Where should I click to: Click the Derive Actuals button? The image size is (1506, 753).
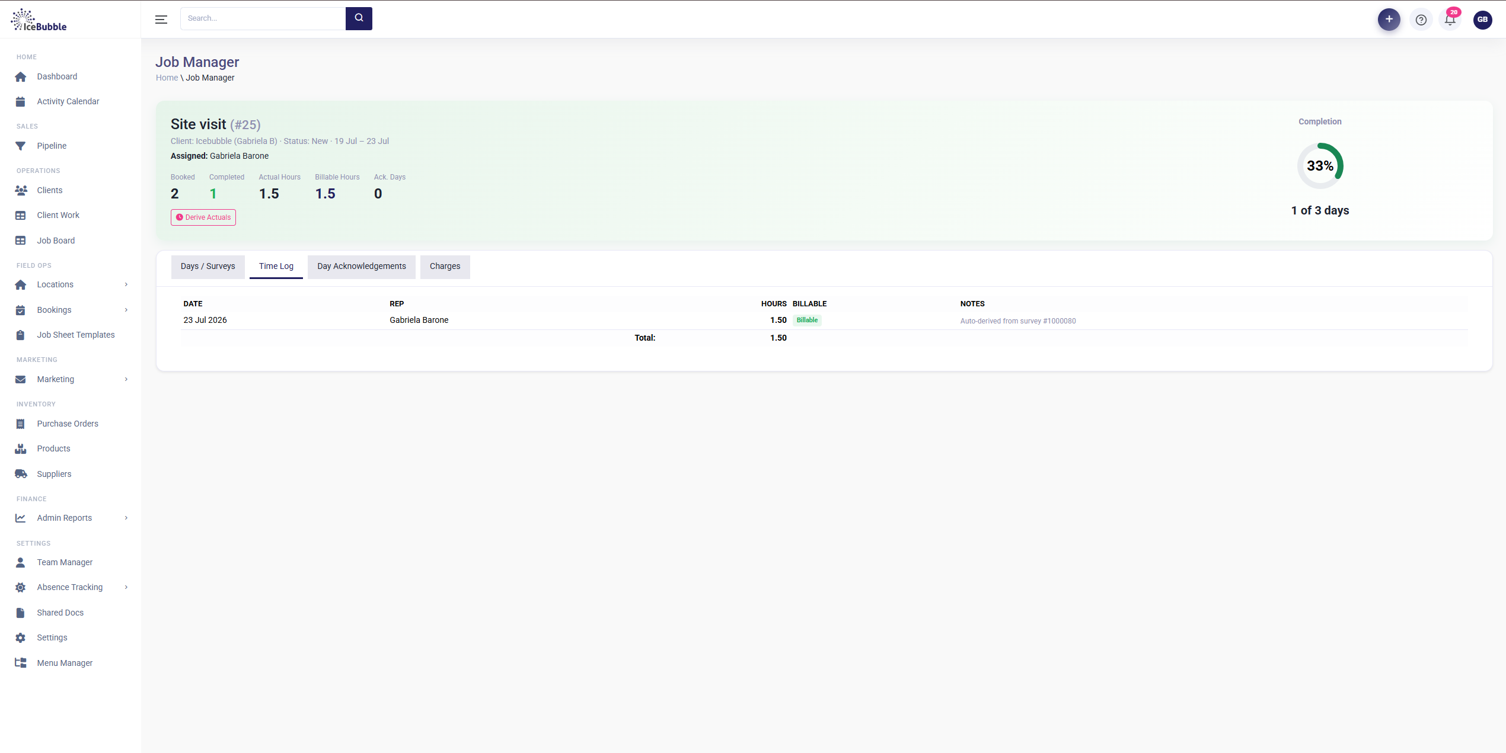[203, 217]
